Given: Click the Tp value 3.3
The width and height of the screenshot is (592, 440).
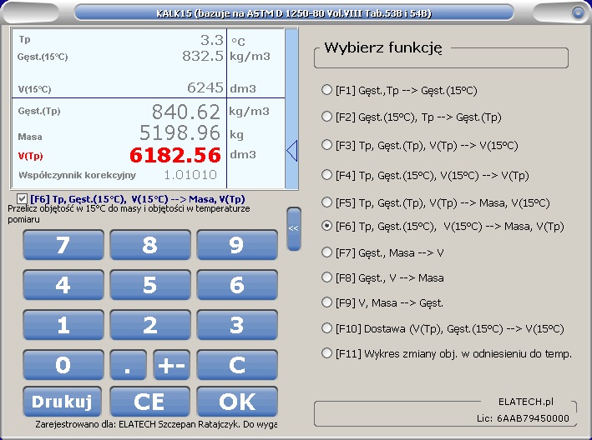Looking at the screenshot, I should pos(212,40).
